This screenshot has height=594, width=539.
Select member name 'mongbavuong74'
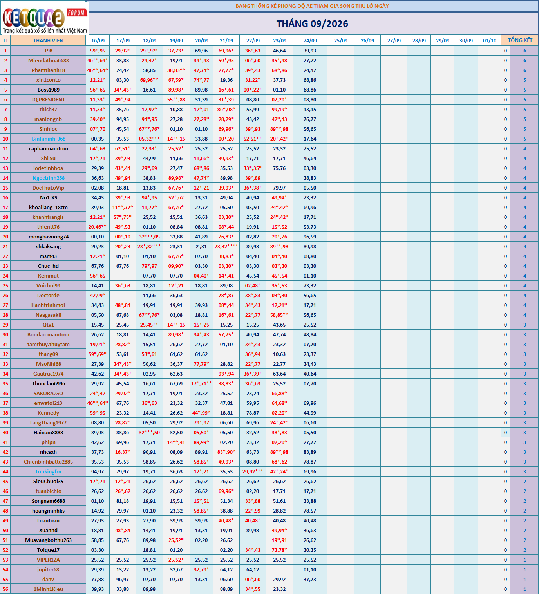(48, 237)
